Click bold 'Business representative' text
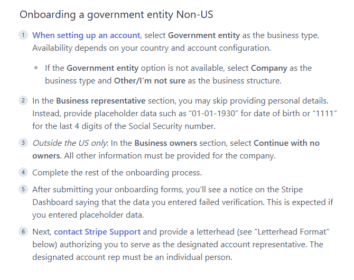Screen dimensions: 354x280 (101, 101)
